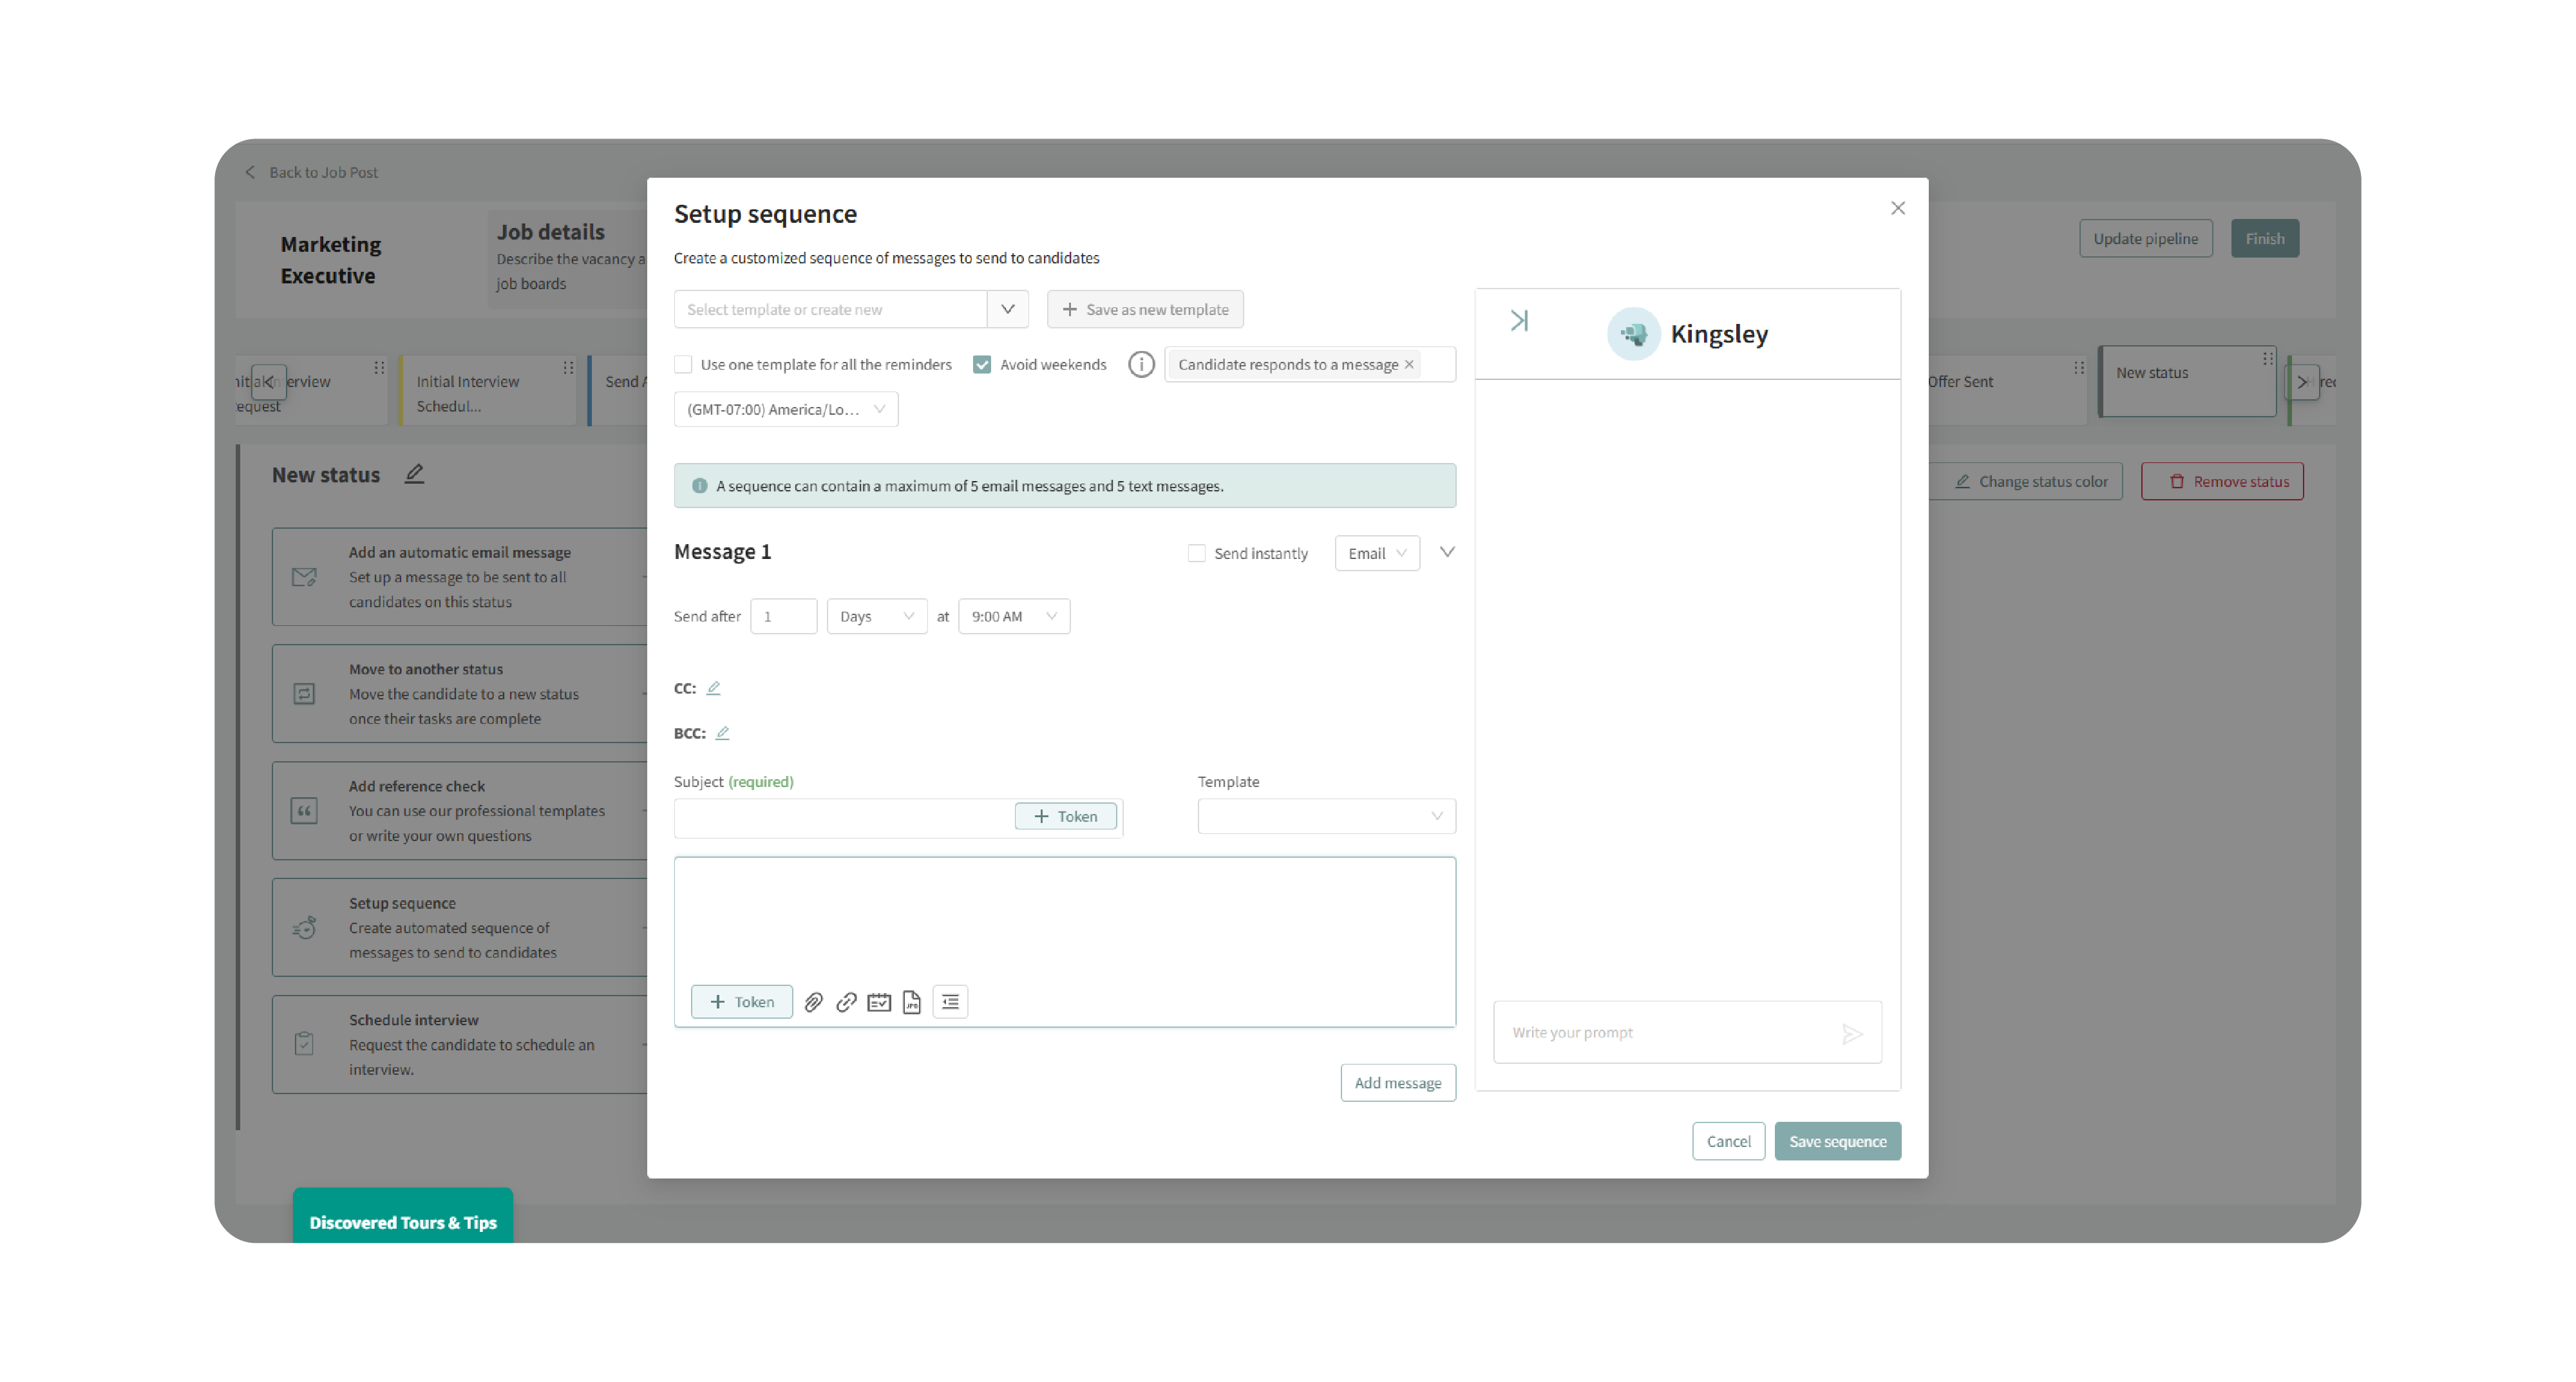This screenshot has width=2576, height=1382.
Task: Open the Days unit dropdown
Action: pyautogui.click(x=876, y=616)
